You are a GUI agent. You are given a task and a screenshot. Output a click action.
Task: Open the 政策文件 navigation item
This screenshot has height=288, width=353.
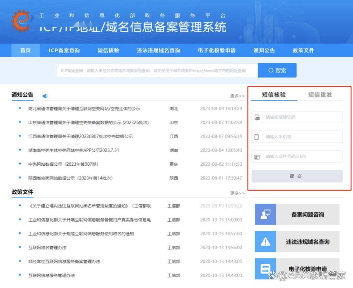click(303, 50)
